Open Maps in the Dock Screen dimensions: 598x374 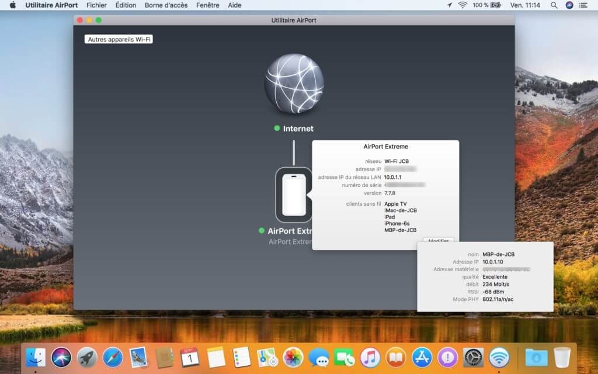[267, 358]
